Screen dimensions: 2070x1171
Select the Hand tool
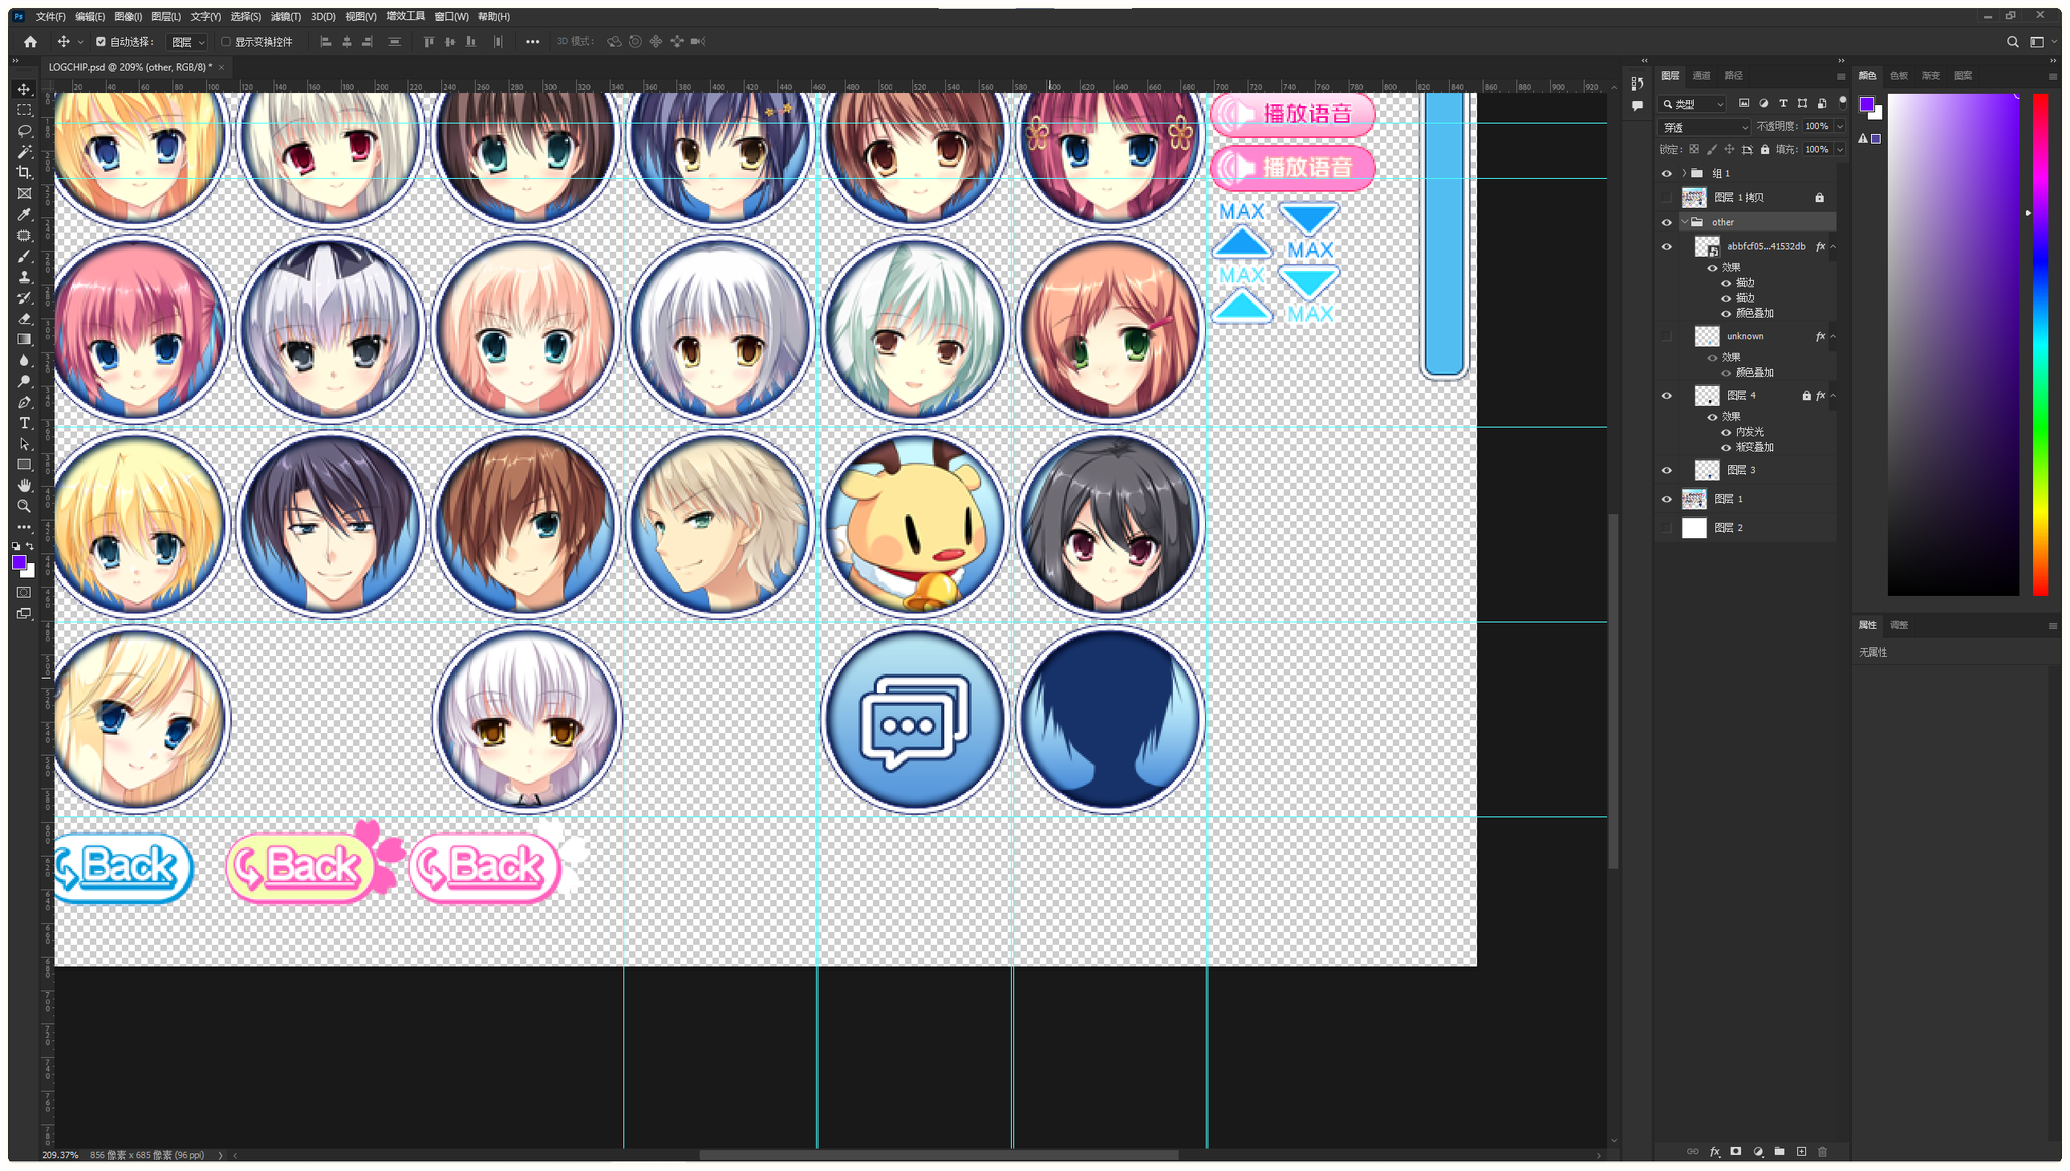pos(24,485)
